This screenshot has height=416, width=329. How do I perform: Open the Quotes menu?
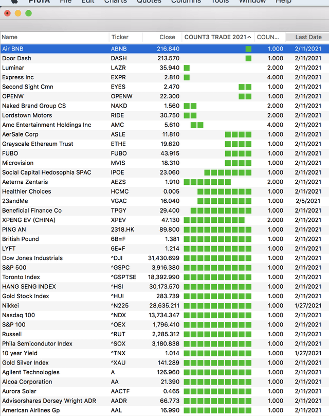(149, 2)
